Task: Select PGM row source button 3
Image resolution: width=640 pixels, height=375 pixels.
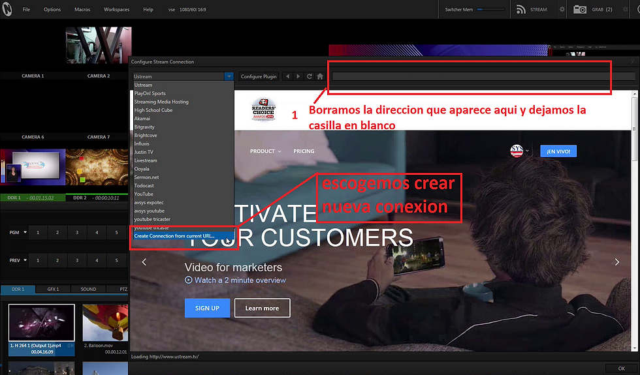Action: [77, 232]
